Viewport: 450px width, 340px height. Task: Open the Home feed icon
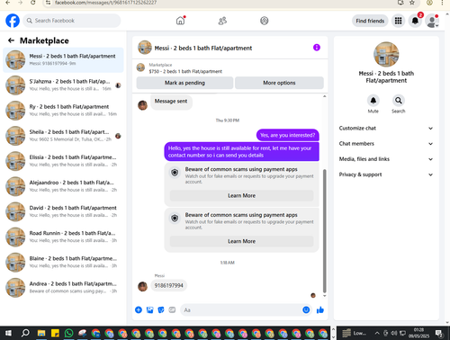(x=180, y=21)
